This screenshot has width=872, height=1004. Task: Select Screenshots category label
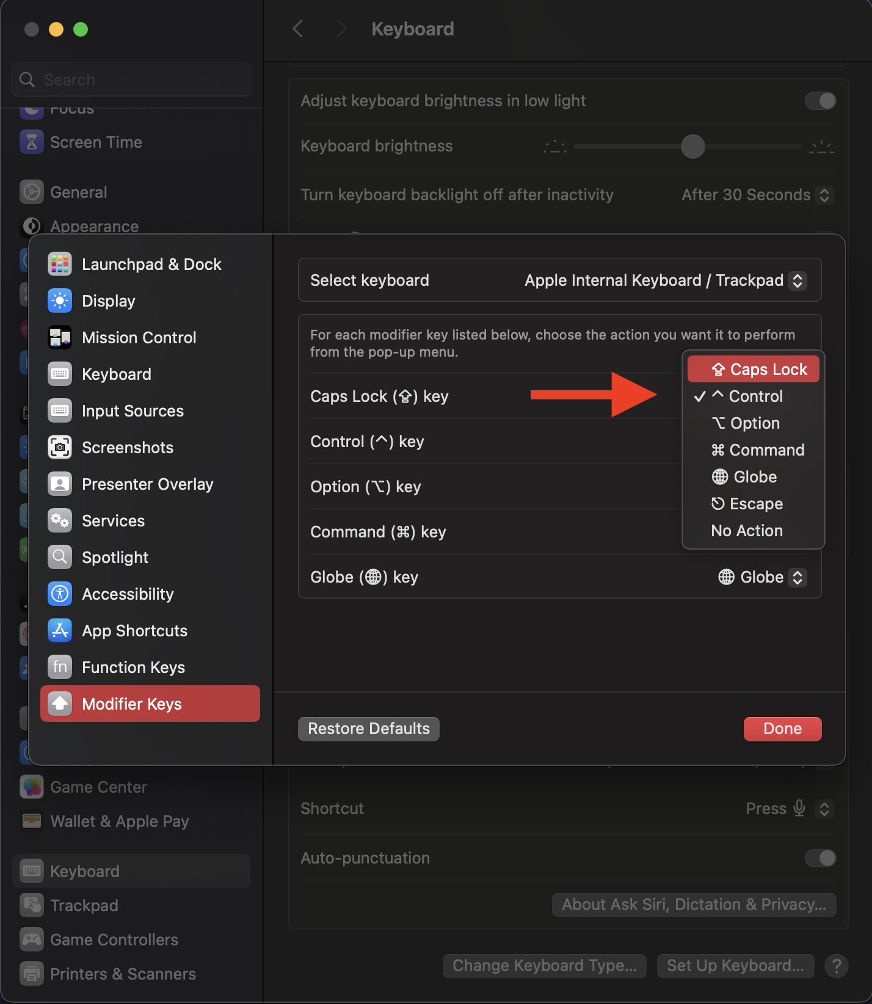coord(128,448)
